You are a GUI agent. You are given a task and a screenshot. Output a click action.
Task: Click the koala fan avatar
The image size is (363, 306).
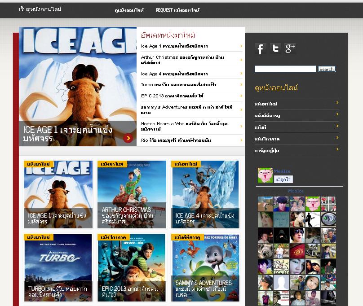[265, 251]
